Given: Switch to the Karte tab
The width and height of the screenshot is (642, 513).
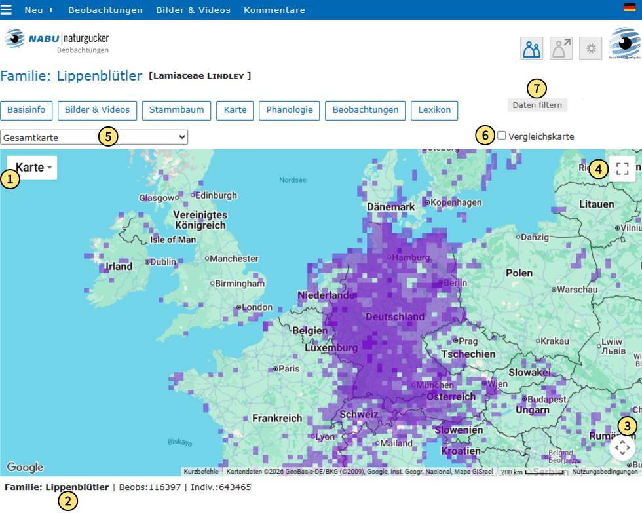Looking at the screenshot, I should pos(235,110).
